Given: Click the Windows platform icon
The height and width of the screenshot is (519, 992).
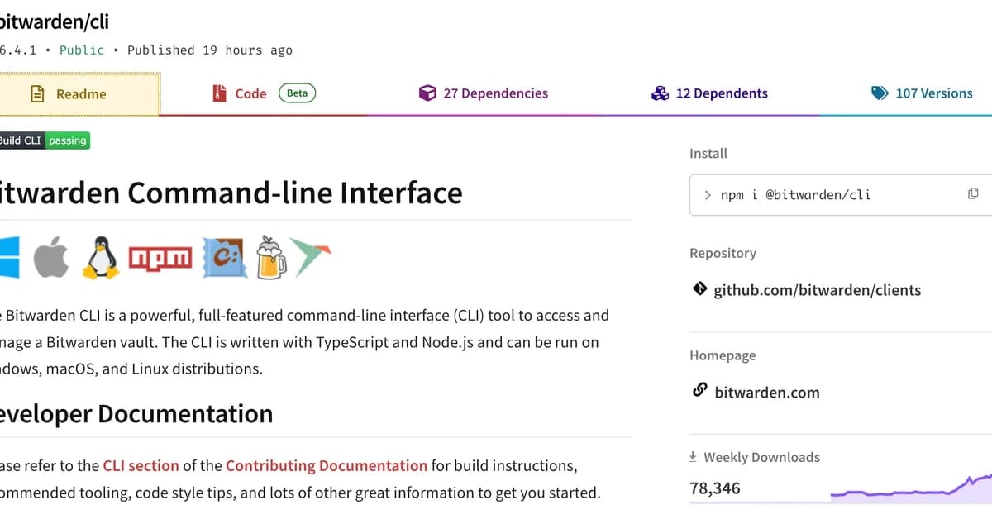Looking at the screenshot, I should click(8, 257).
